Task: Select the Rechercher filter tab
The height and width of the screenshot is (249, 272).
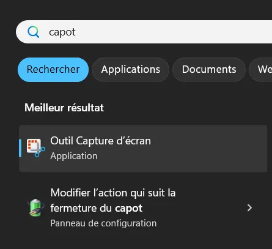Action: click(53, 70)
